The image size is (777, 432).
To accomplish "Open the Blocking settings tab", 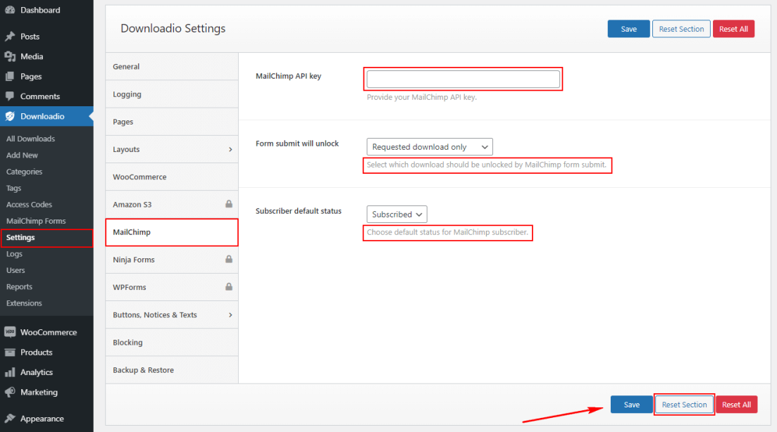I will pyautogui.click(x=172, y=343).
